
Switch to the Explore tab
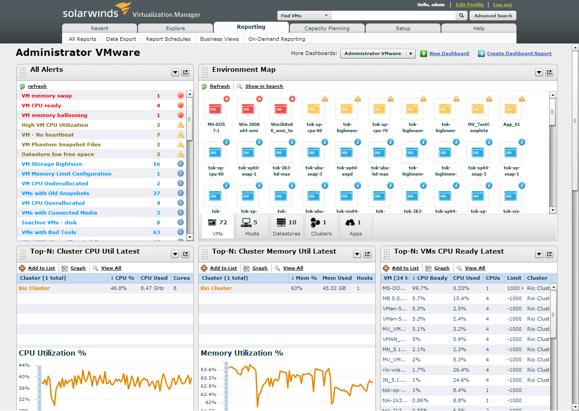point(176,28)
